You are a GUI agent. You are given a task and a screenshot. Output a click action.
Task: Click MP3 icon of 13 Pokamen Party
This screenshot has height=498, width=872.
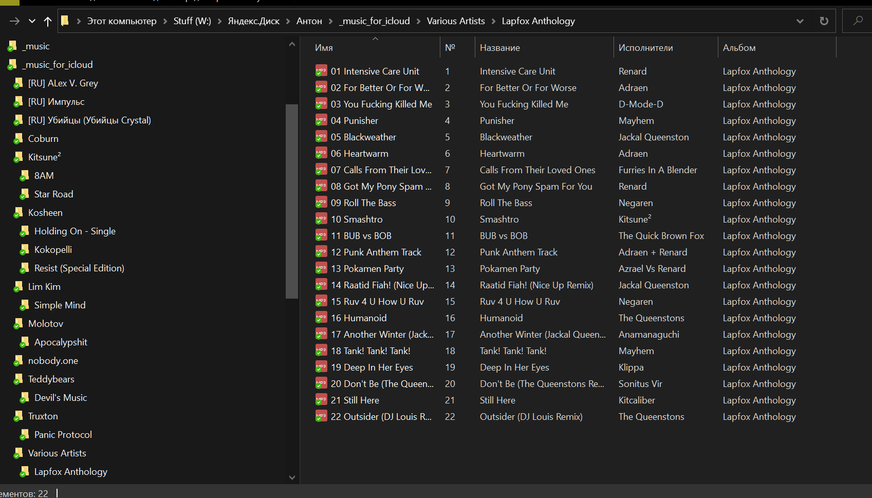pos(321,268)
